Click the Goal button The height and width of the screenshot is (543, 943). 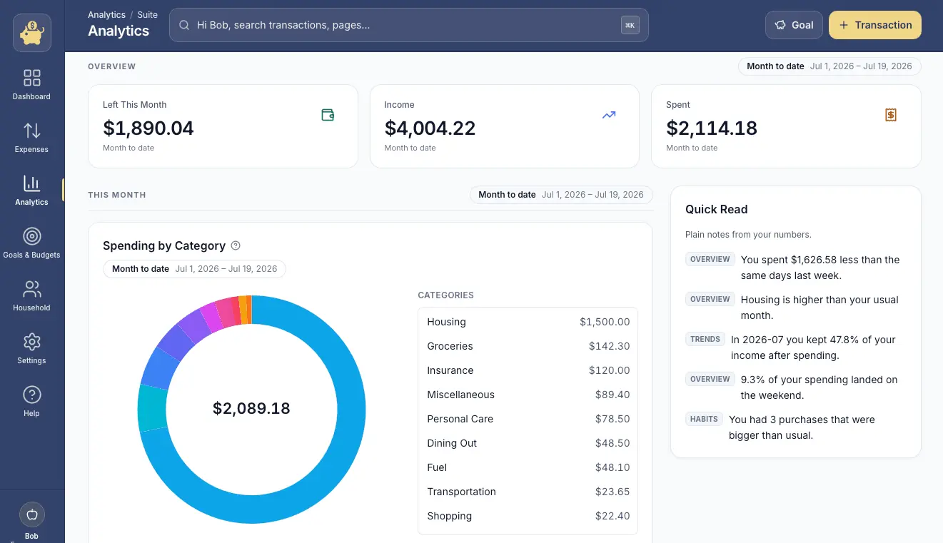point(794,25)
